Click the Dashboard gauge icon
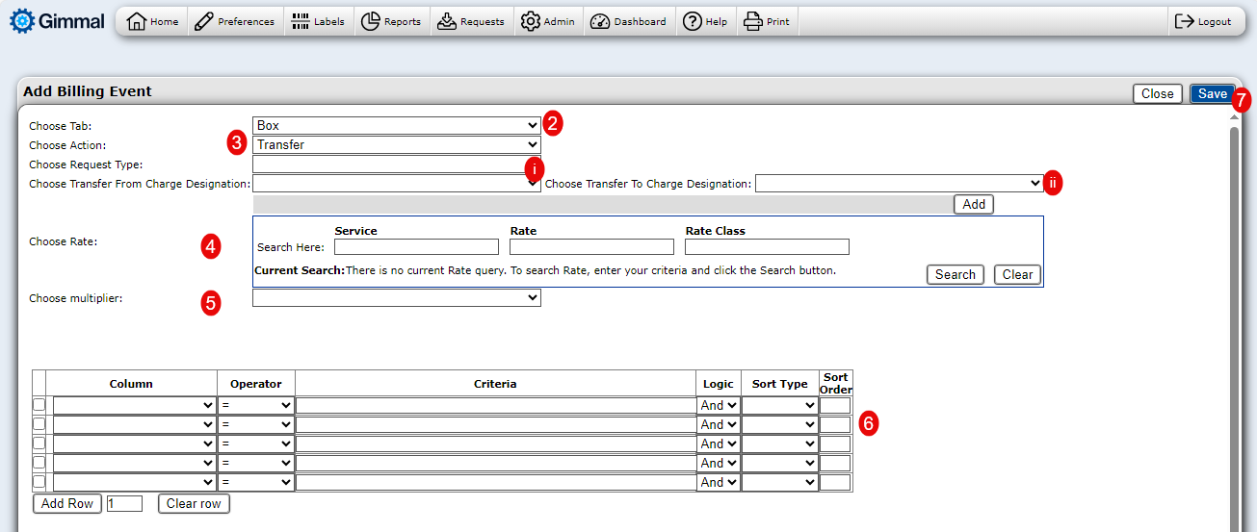This screenshot has height=532, width=1257. pyautogui.click(x=600, y=21)
